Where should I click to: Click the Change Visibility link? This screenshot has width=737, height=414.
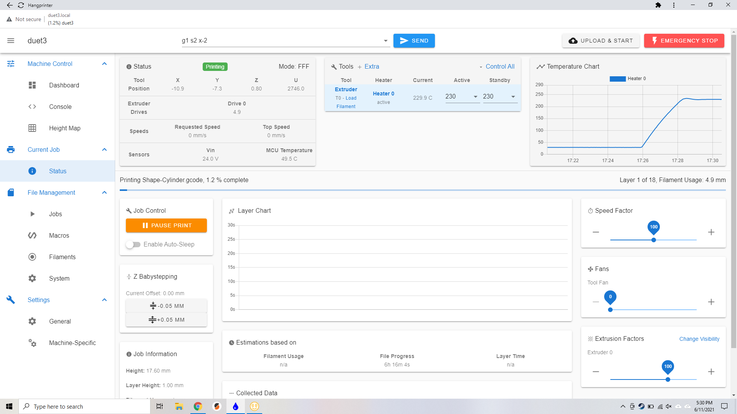click(x=699, y=339)
